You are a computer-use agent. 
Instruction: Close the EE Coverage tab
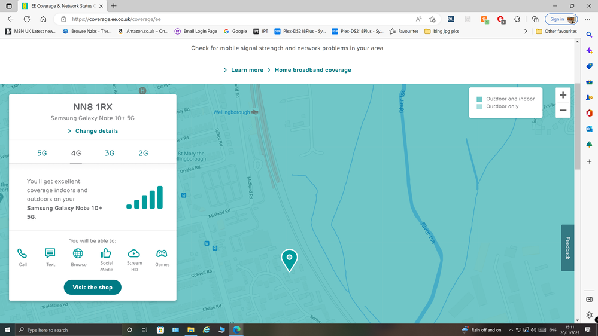point(101,6)
